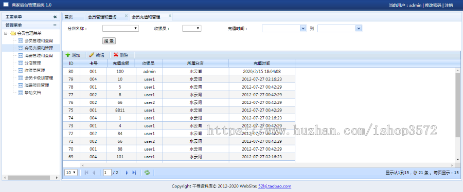Click the grid icon next to 收银员管理
463x192 pixels.
(x=21, y=70)
